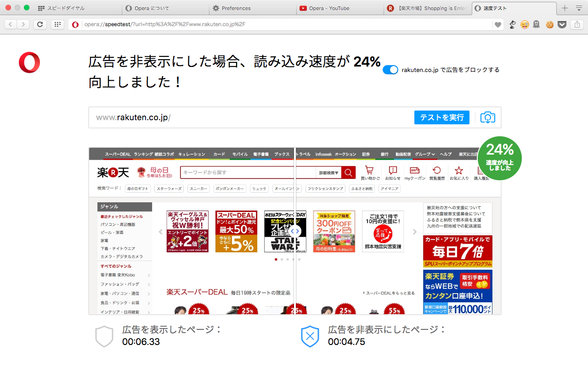Click the 00:04.75 load time
This screenshot has height=367, width=588.
pos(347,342)
